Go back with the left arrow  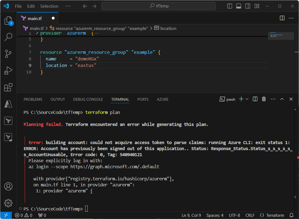pyautogui.click(x=85, y=6)
